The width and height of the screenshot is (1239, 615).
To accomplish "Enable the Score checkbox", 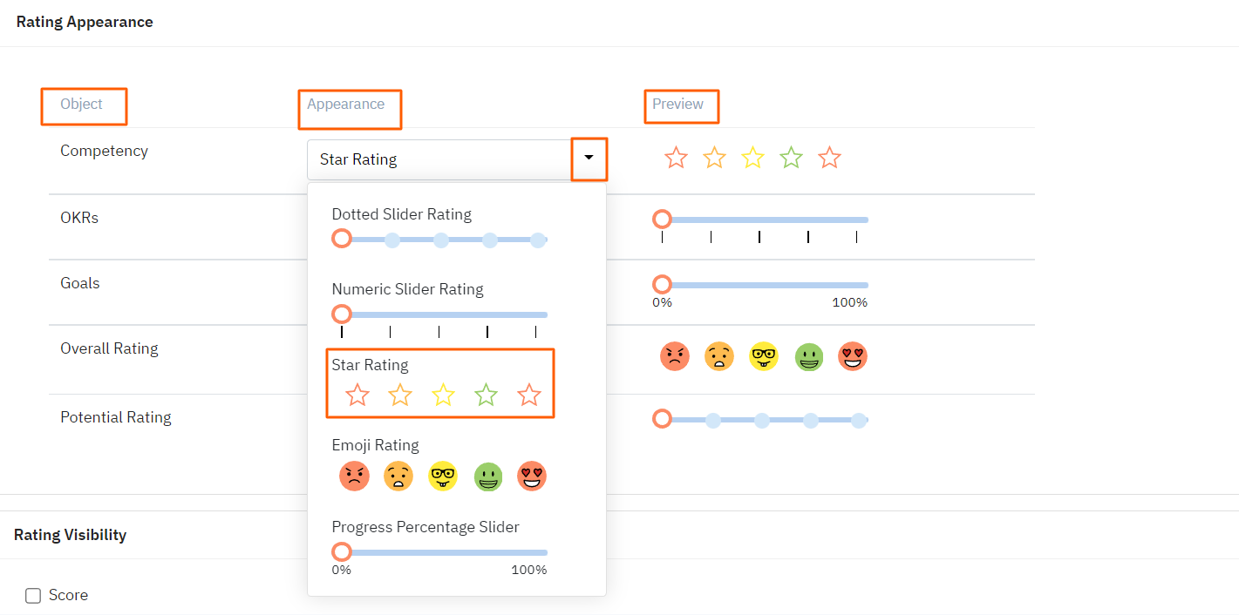I will (32, 595).
